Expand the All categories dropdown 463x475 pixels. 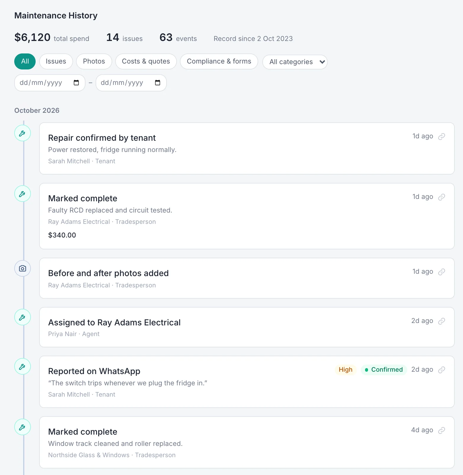[295, 62]
